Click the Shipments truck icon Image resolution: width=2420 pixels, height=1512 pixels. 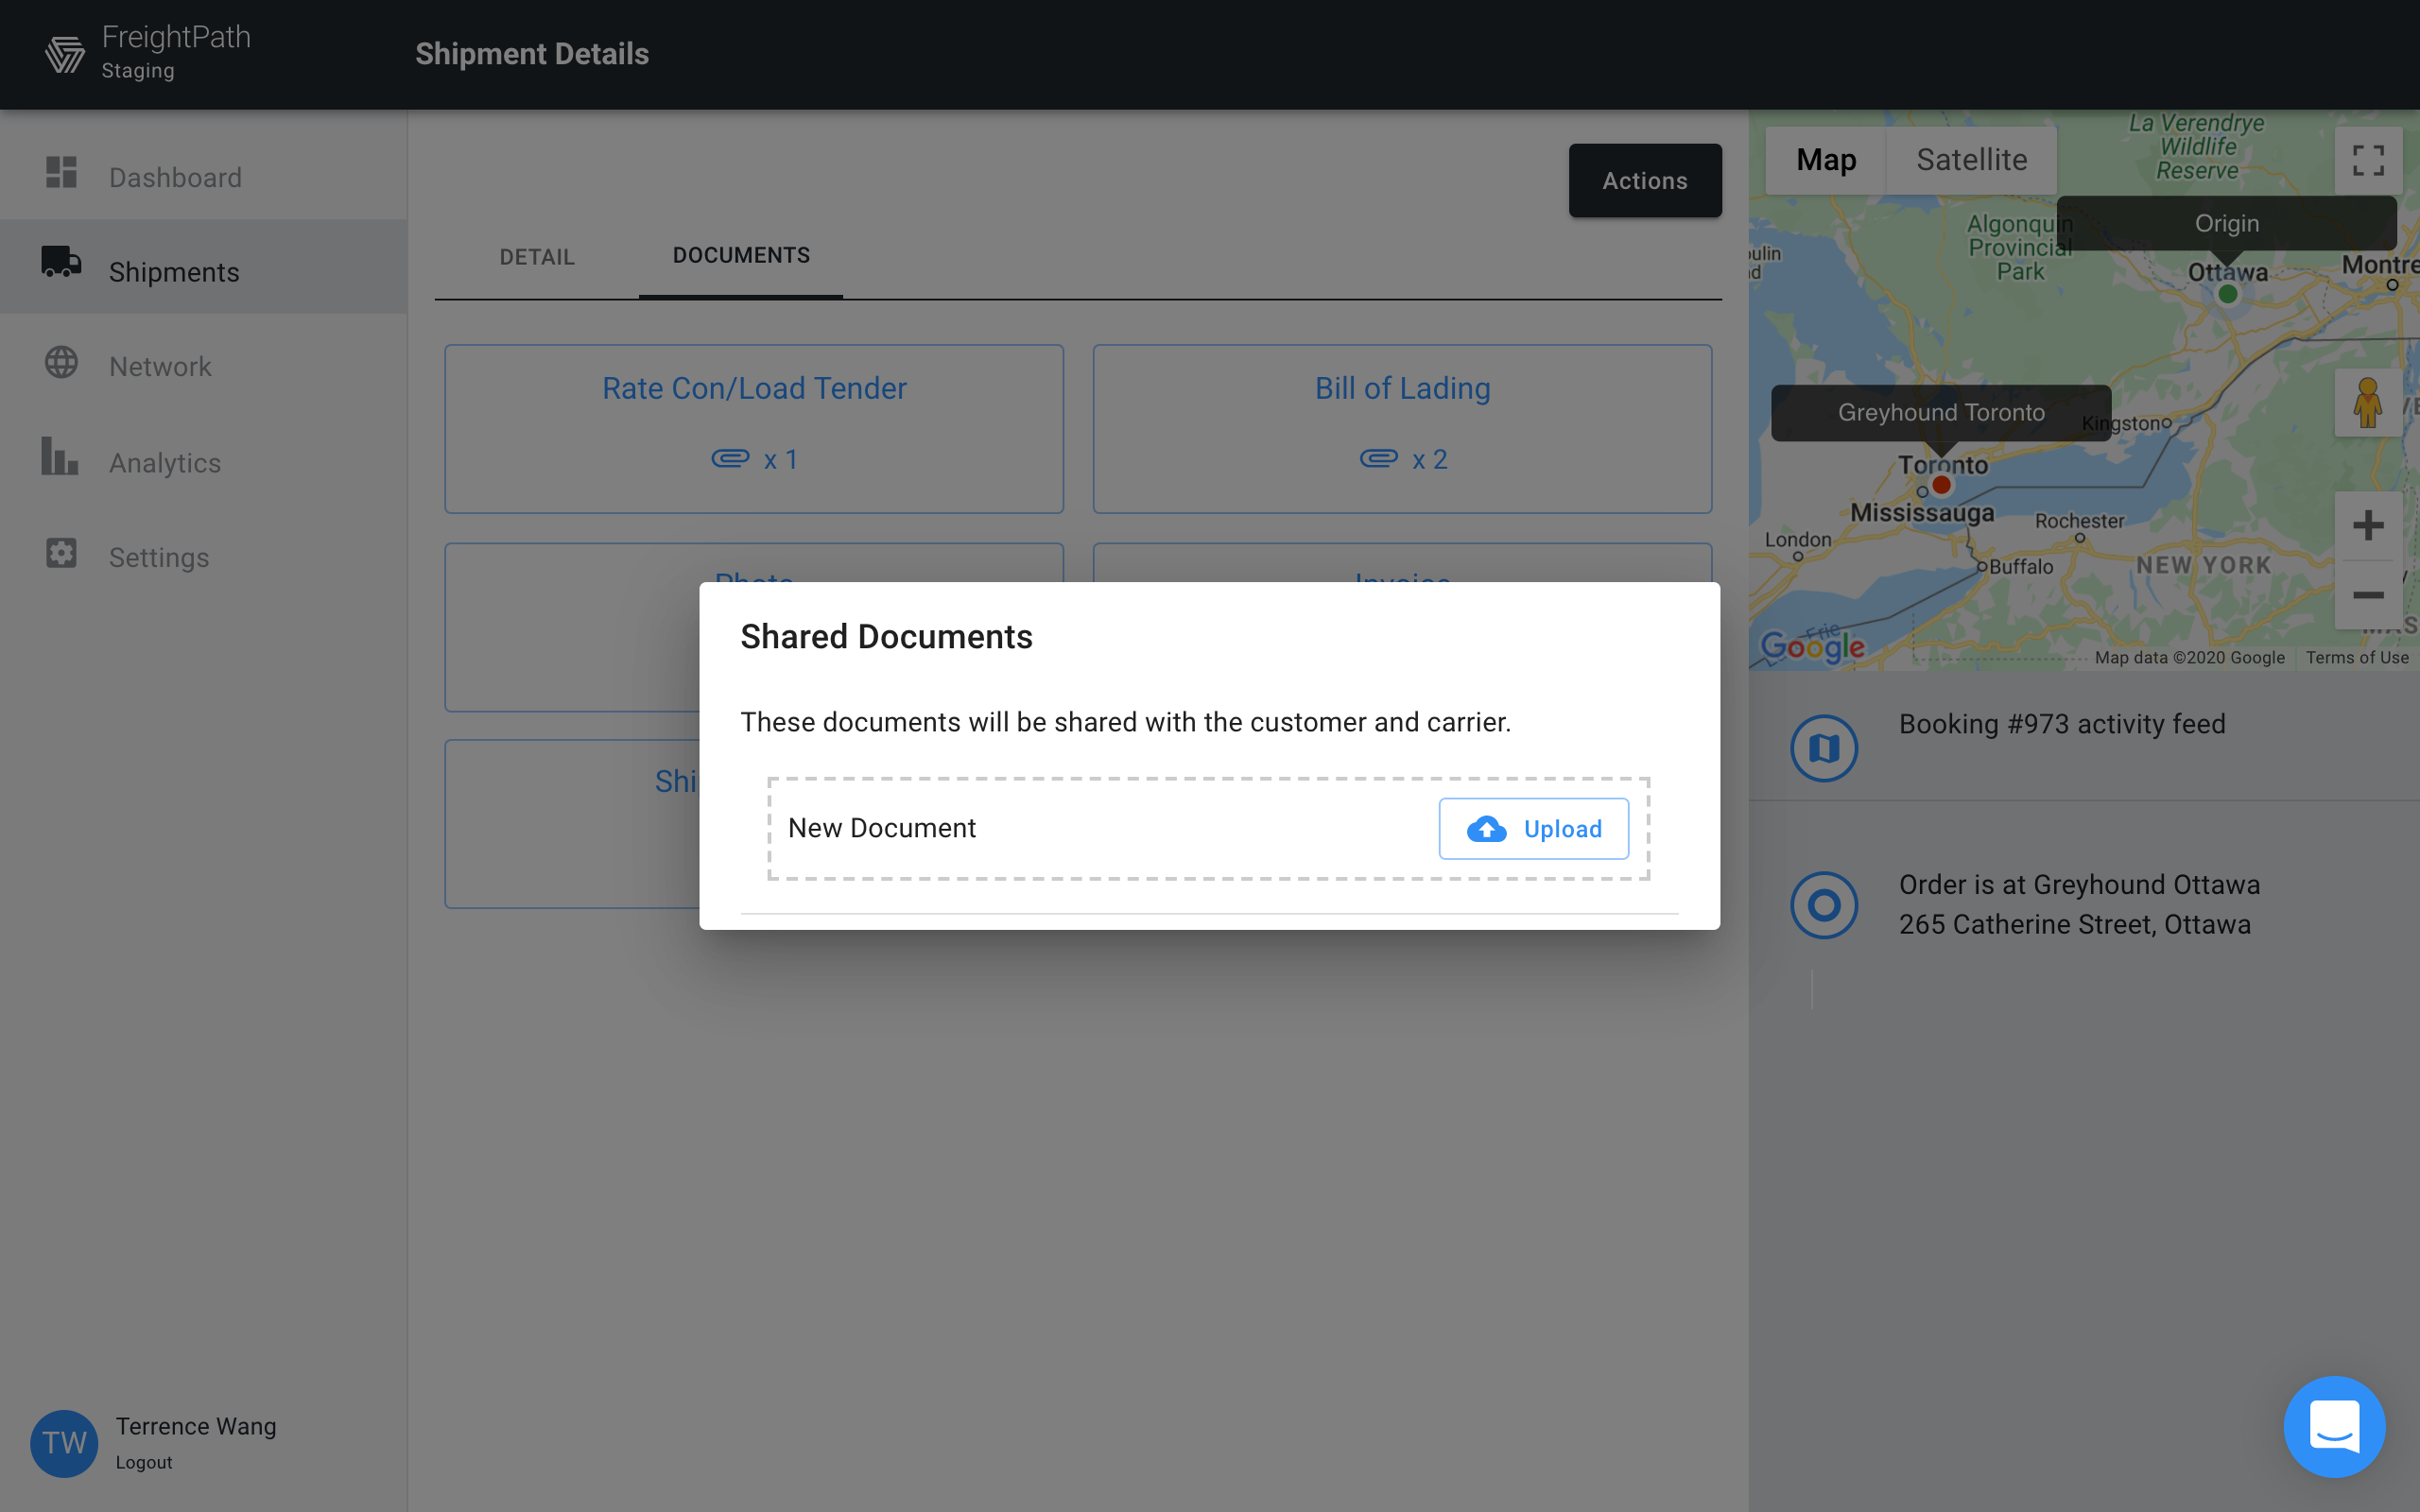61,262
